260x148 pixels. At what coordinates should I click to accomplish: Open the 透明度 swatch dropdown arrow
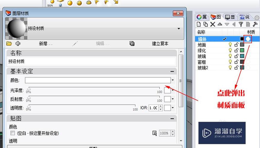173,108
